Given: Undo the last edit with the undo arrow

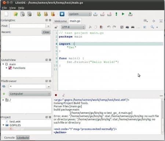Looking at the screenshot, I should [109, 27].
